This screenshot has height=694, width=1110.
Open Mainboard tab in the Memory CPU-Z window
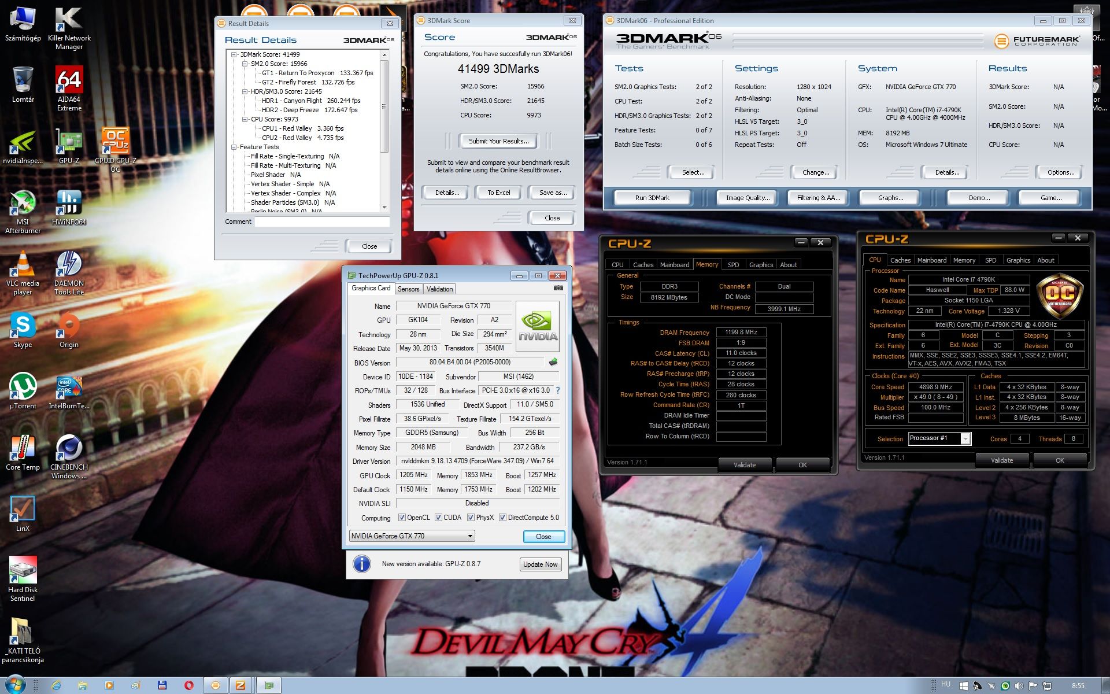pyautogui.click(x=675, y=265)
